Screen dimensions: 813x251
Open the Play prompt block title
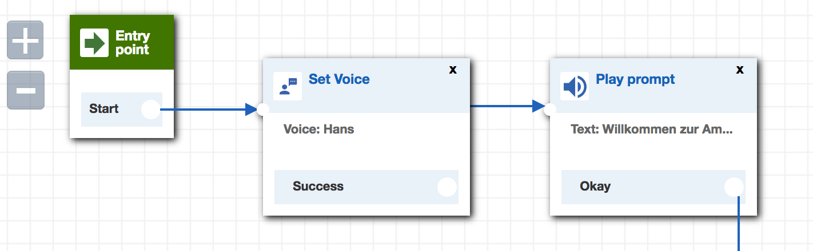pos(635,79)
